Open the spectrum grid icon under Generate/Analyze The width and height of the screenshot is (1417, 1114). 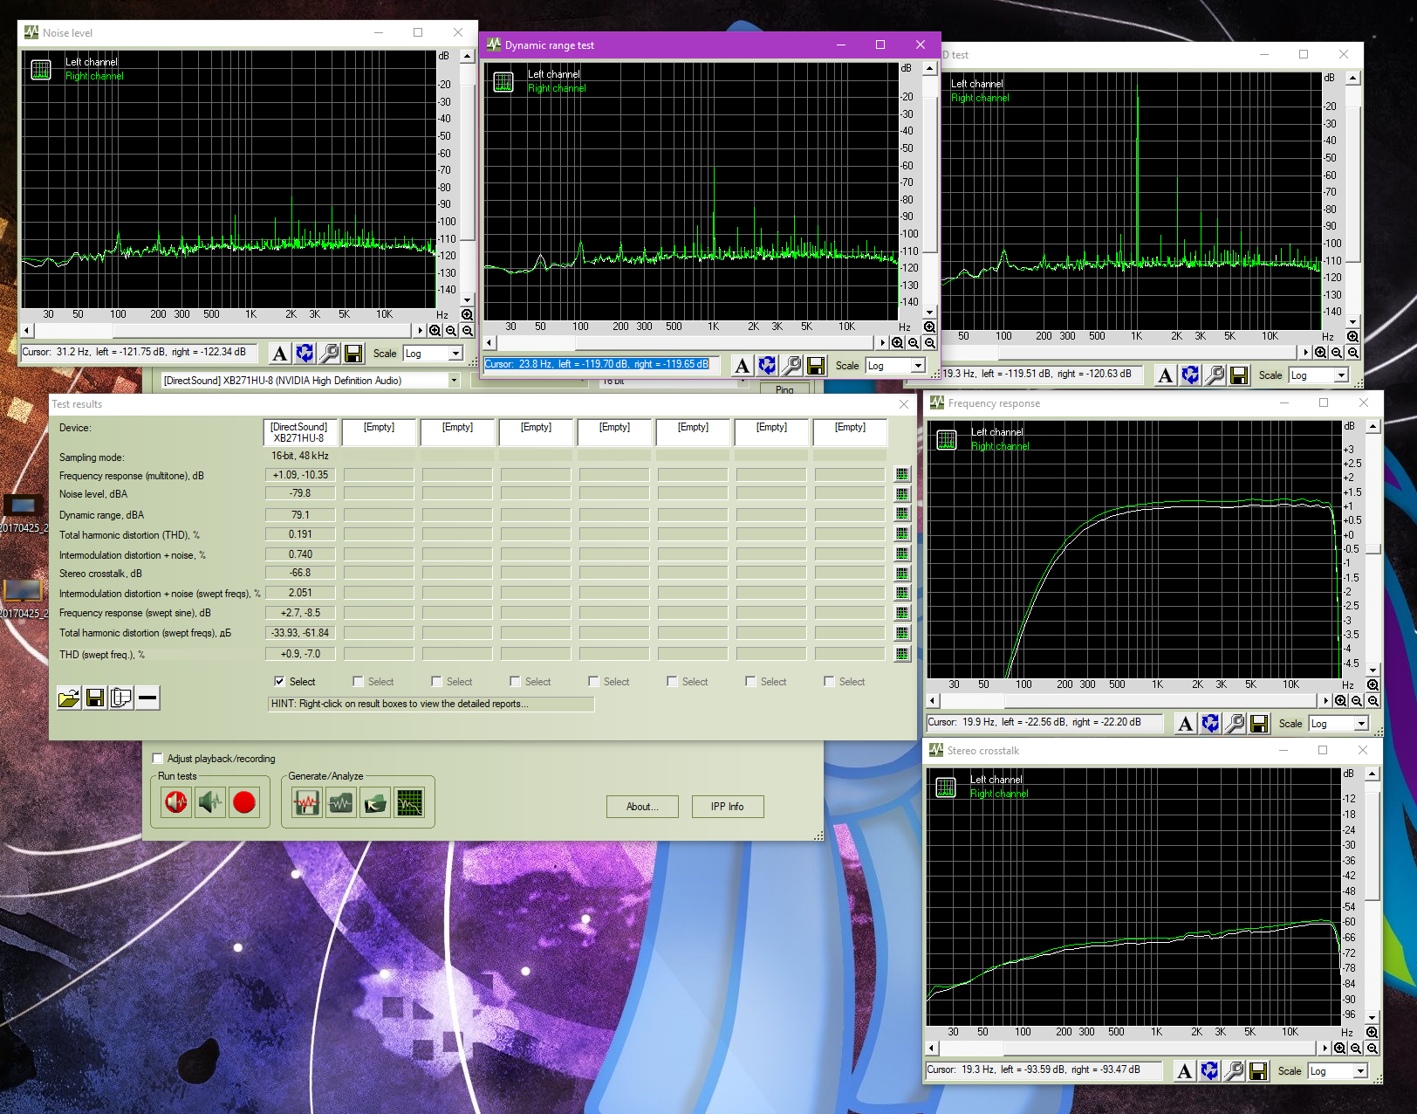(x=409, y=801)
